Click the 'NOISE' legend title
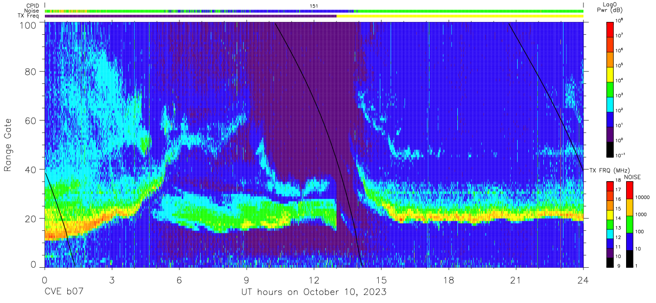This screenshot has height=303, width=656. (632, 177)
